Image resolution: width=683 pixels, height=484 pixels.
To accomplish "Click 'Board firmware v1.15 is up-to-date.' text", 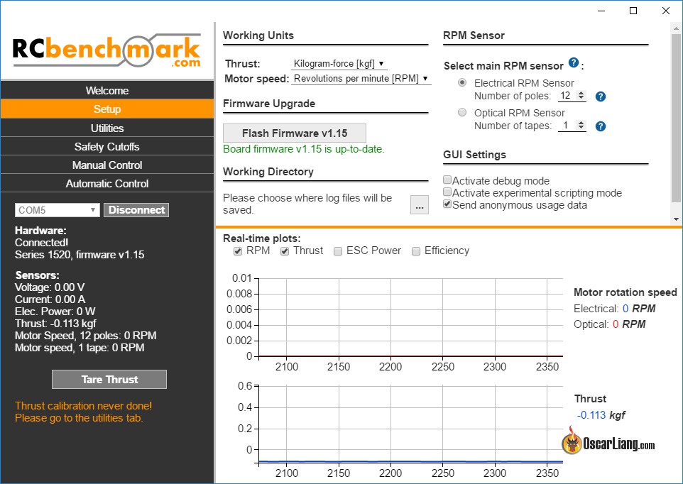I will (304, 149).
